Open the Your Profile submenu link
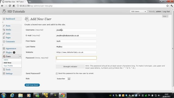174x98 pixels. pos(8,66)
